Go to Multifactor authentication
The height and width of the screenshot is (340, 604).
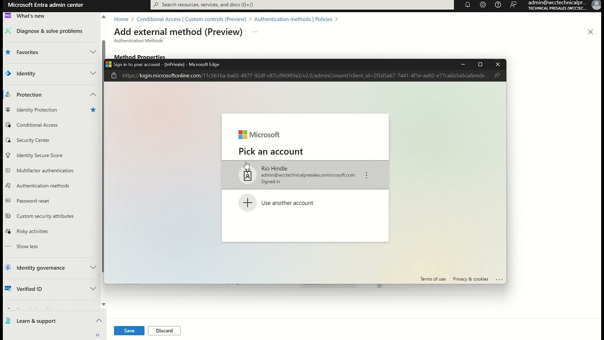tap(45, 170)
